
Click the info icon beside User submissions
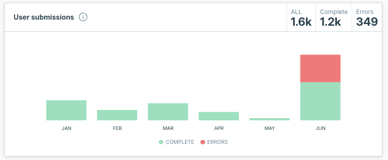(83, 17)
